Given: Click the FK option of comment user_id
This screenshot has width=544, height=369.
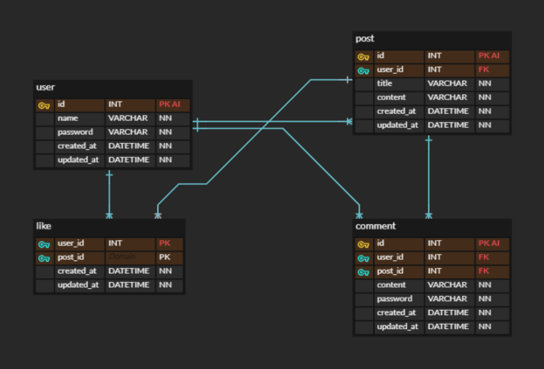Looking at the screenshot, I should [x=484, y=257].
